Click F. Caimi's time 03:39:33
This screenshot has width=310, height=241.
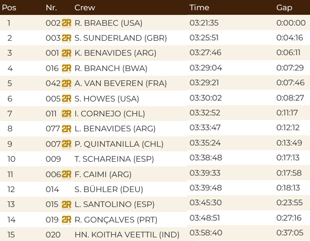[x=205, y=174]
